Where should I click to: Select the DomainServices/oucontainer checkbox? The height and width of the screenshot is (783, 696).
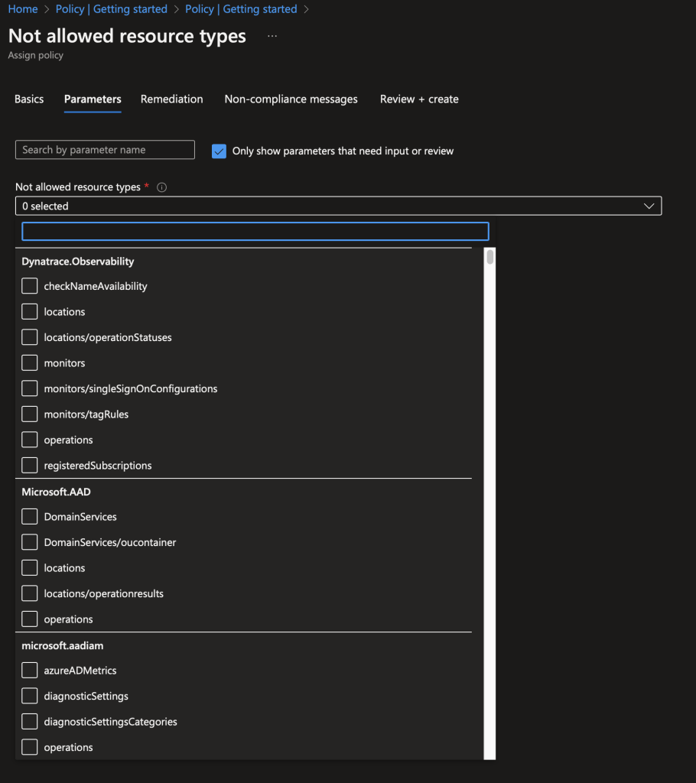pyautogui.click(x=30, y=542)
